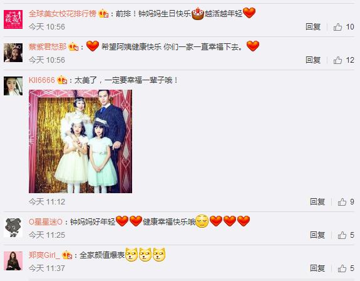Open the avatar of 全球美女校花排行榜
The height and width of the screenshot is (281, 360).
(x=13, y=19)
